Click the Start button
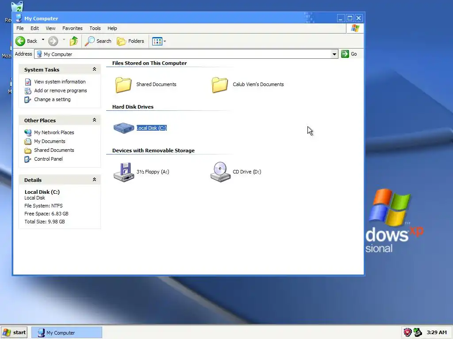 point(14,332)
